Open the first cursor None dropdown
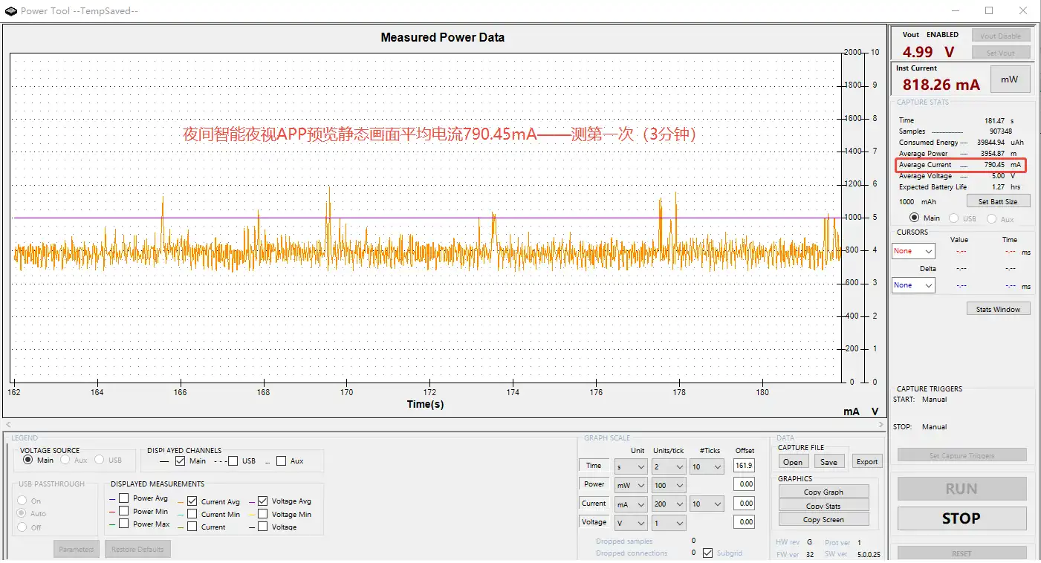The height and width of the screenshot is (563, 1041). pos(913,251)
